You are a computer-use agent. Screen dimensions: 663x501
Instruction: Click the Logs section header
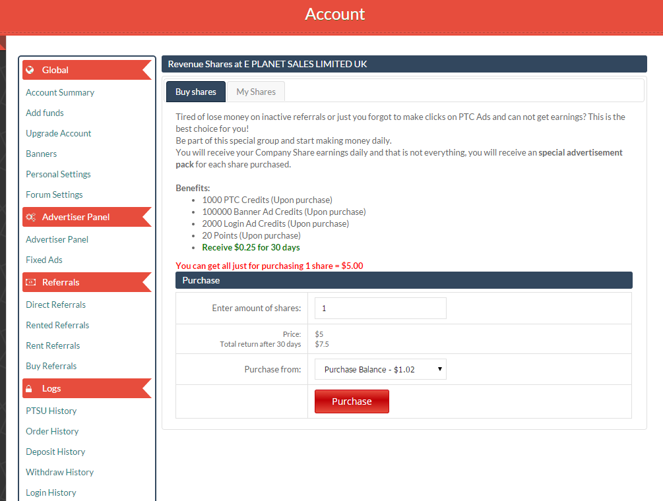[86, 389]
